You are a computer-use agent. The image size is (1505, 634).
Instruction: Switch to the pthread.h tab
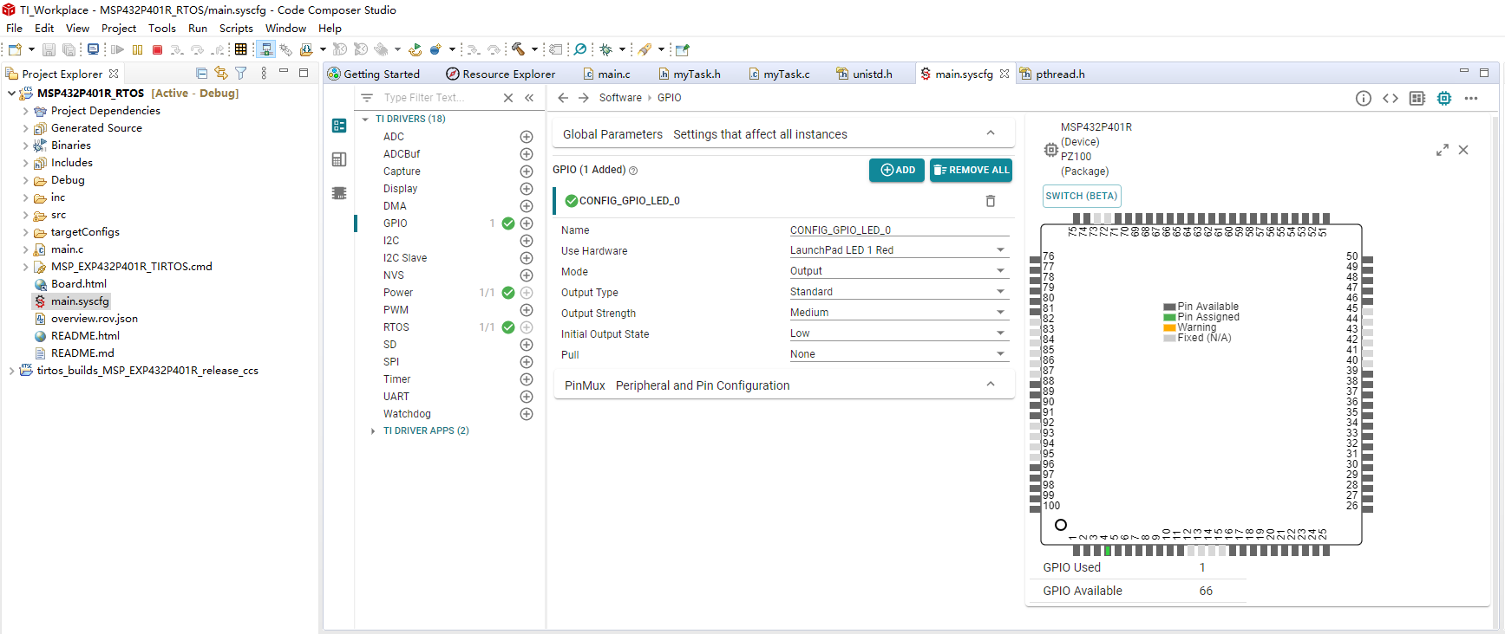point(1052,74)
